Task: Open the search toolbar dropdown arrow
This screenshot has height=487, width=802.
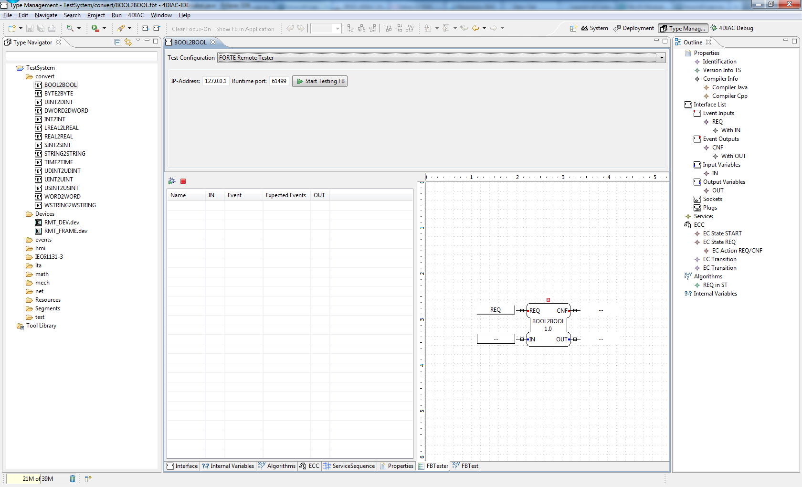Action: pos(79,29)
